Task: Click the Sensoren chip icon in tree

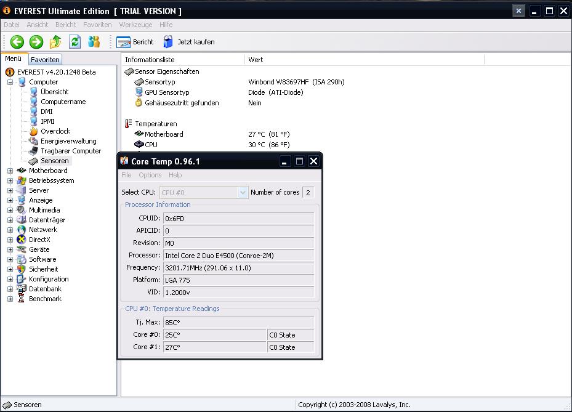Action: click(34, 161)
